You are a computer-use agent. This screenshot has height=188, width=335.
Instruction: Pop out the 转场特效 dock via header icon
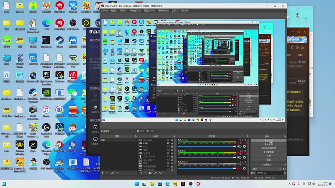point(285,165)
